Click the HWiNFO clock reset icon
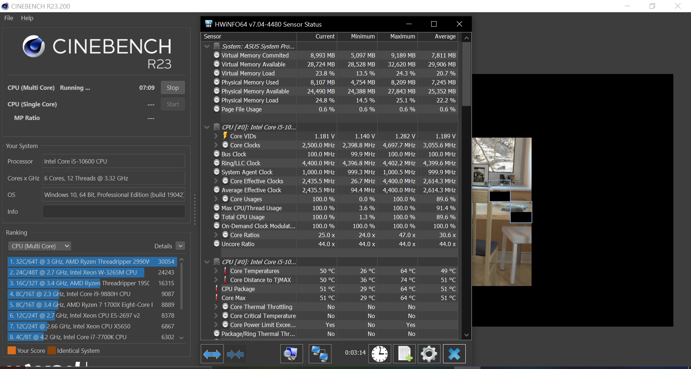Viewport: 691px width, 369px height. point(380,354)
